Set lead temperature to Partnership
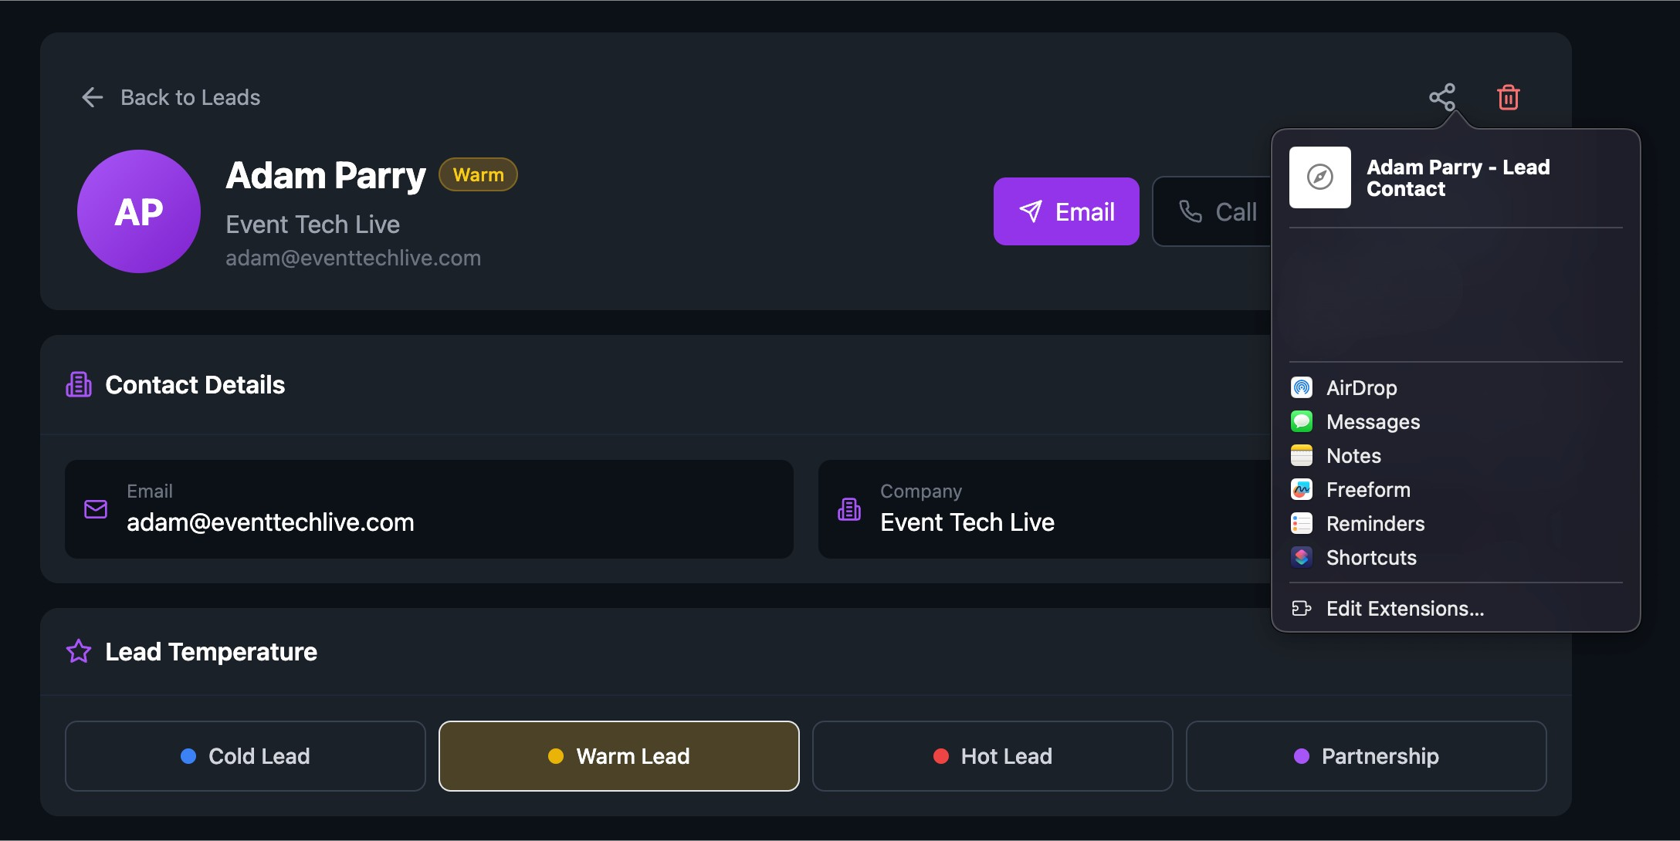 [1366, 756]
